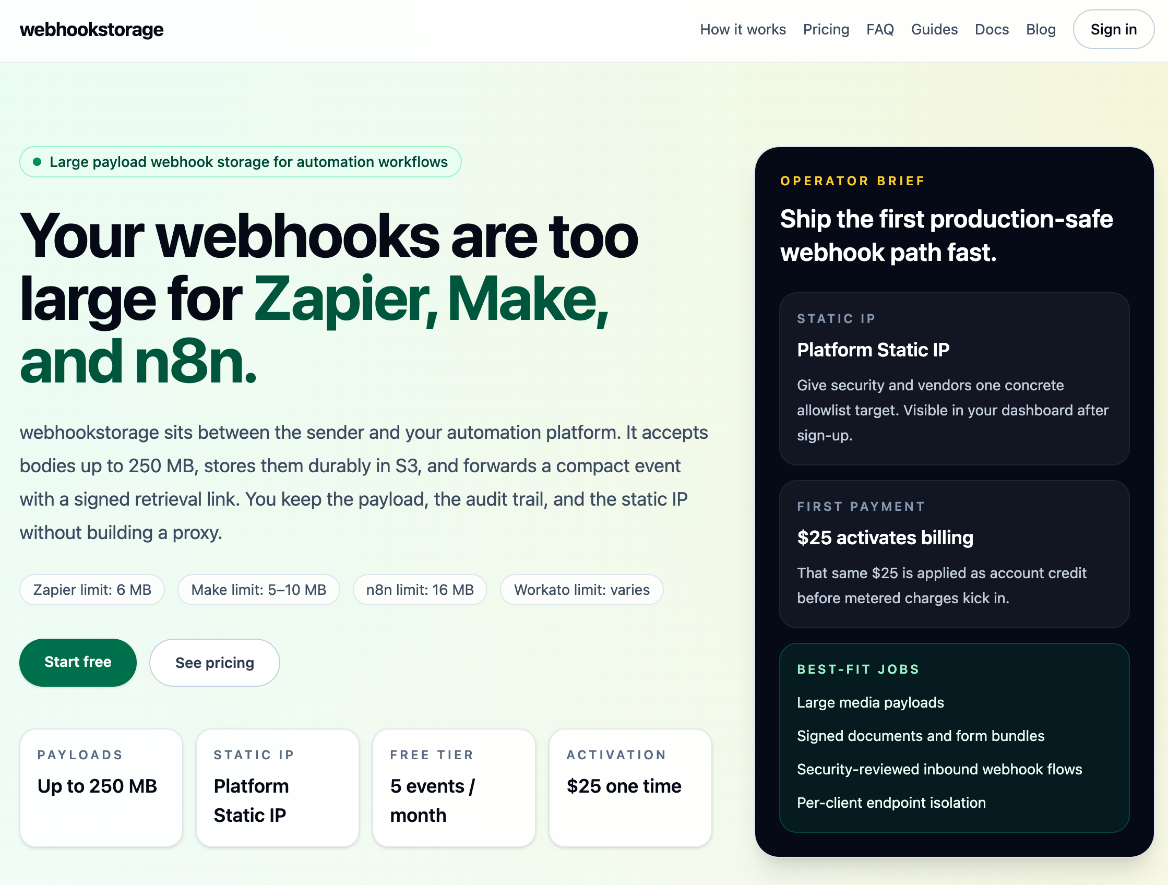The image size is (1168, 885).
Task: Open the Payloads Up to 250 MB card
Action: (101, 787)
